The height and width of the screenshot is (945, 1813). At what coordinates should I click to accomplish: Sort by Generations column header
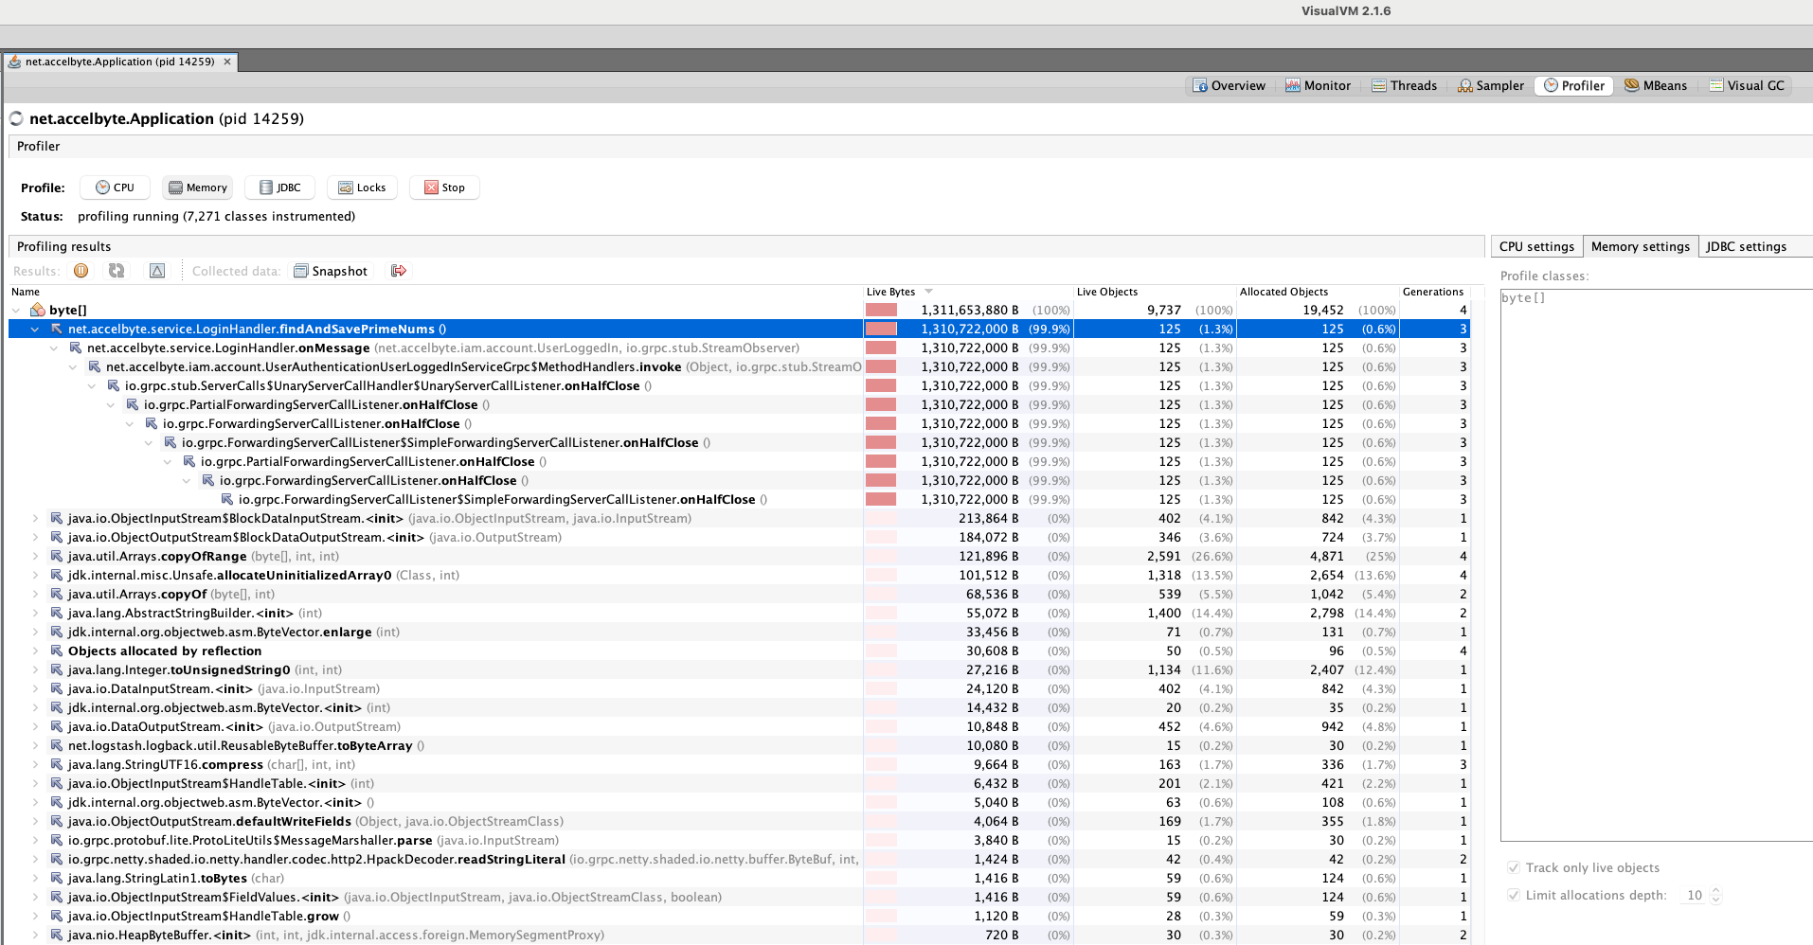(1434, 292)
